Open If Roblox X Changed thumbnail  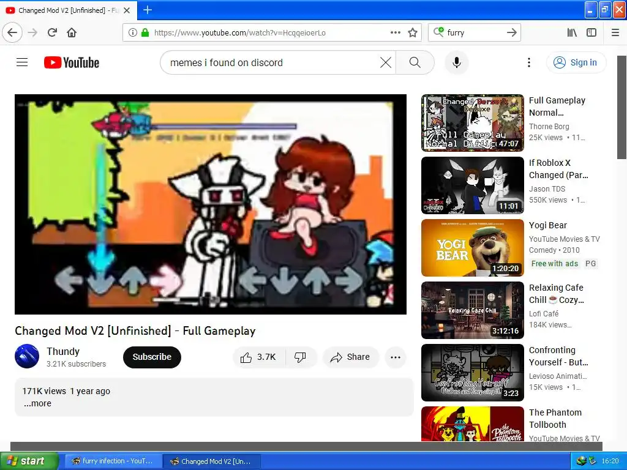click(472, 185)
